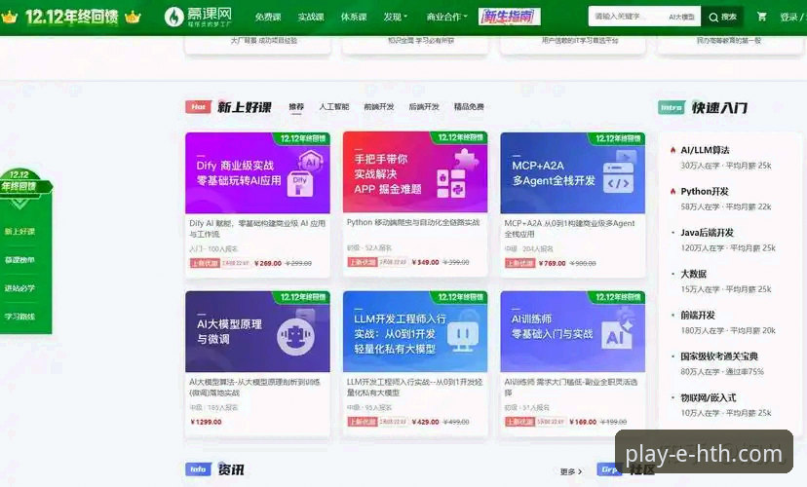Open the LLM开发工程师入行 course thumbnail
This screenshot has width=807, height=487.
point(415,331)
